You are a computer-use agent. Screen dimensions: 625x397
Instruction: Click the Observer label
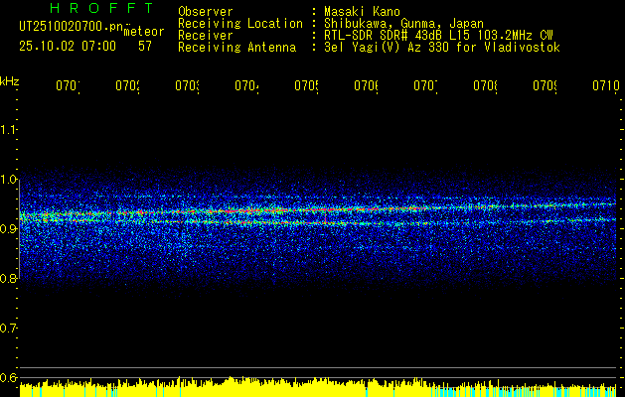click(206, 12)
